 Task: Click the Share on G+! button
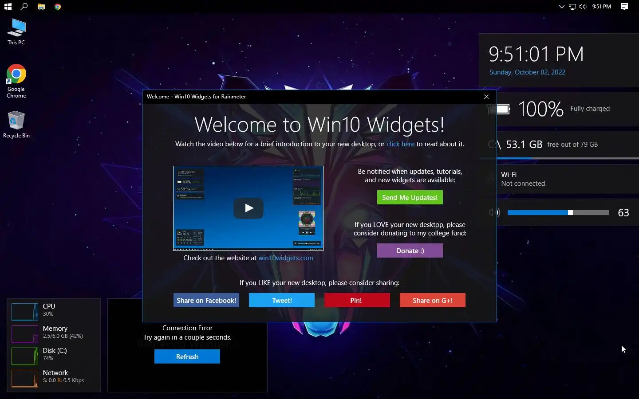coord(433,300)
